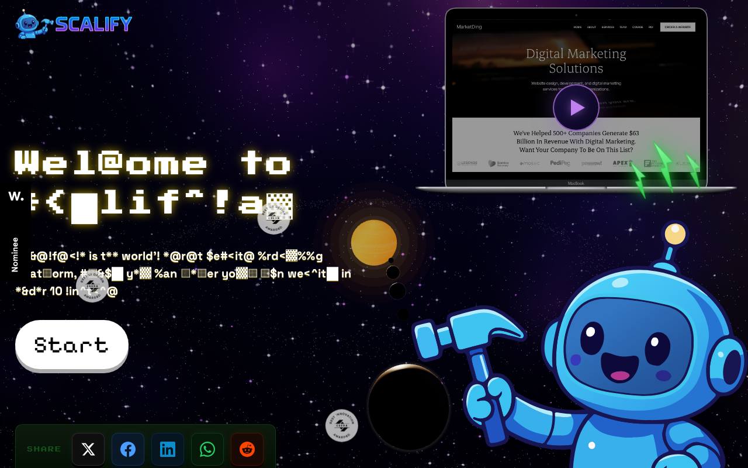Screen dimensions: 748x468
Task: Click the Digital Marketing Solutions heading in laptop preview
Action: (x=576, y=61)
